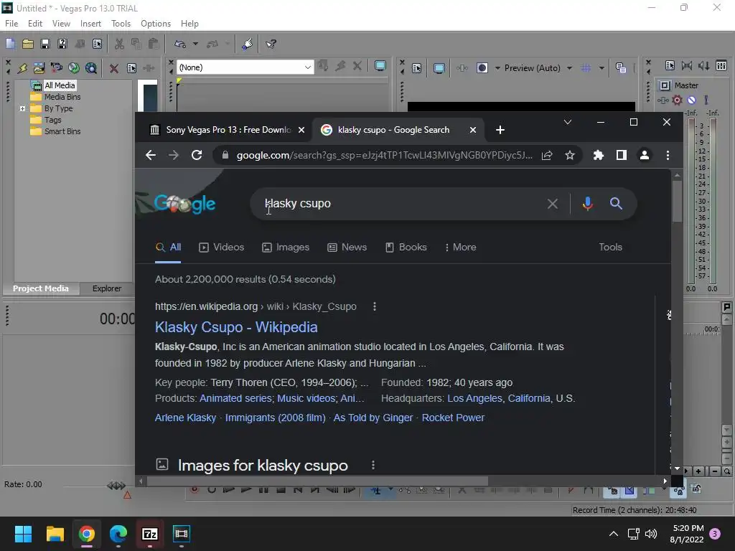Open the Options menu

(x=156, y=24)
